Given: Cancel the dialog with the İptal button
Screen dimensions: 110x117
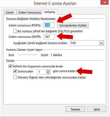Looking at the screenshot, I should [x=97, y=109].
